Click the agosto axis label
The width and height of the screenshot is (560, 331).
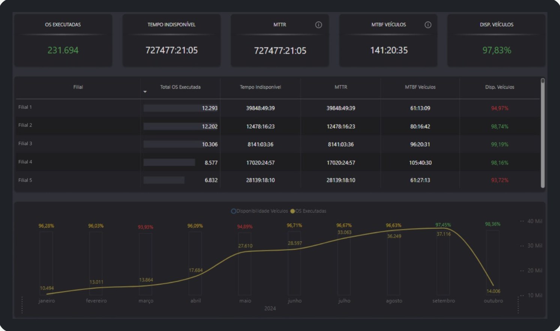(394, 301)
